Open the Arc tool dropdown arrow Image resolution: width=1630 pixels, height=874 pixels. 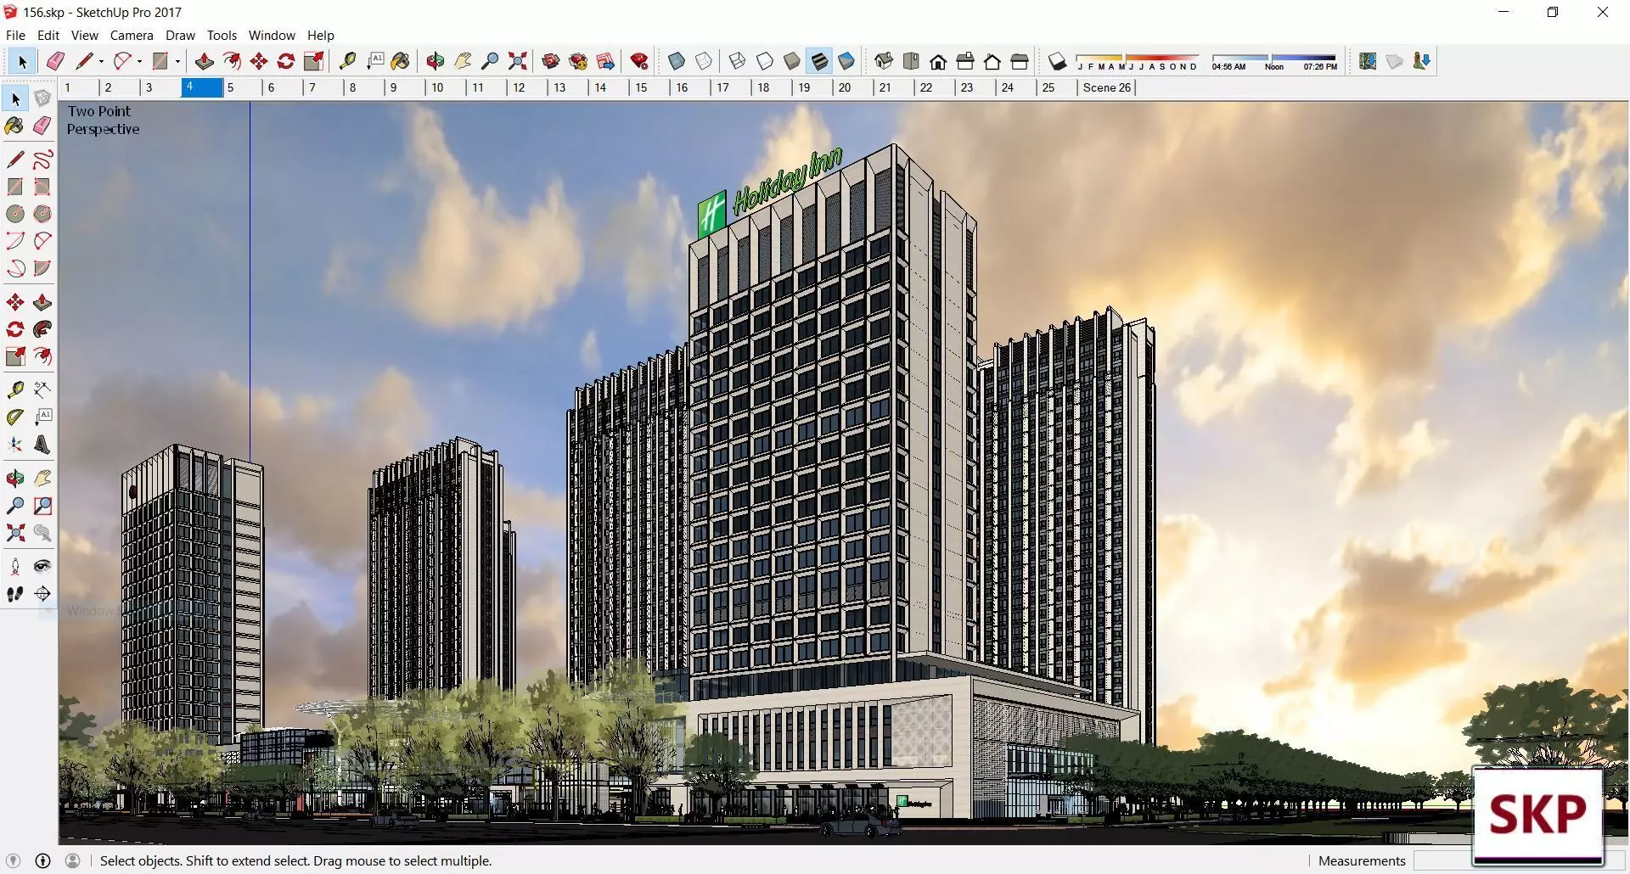pyautogui.click(x=139, y=61)
